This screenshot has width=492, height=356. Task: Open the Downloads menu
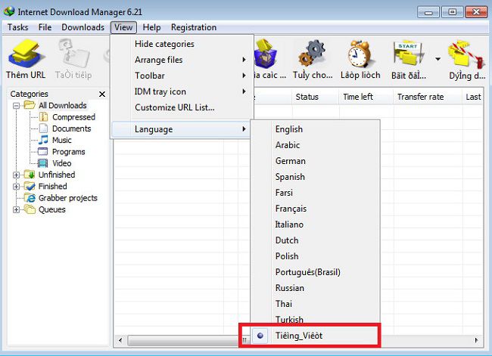click(x=83, y=27)
